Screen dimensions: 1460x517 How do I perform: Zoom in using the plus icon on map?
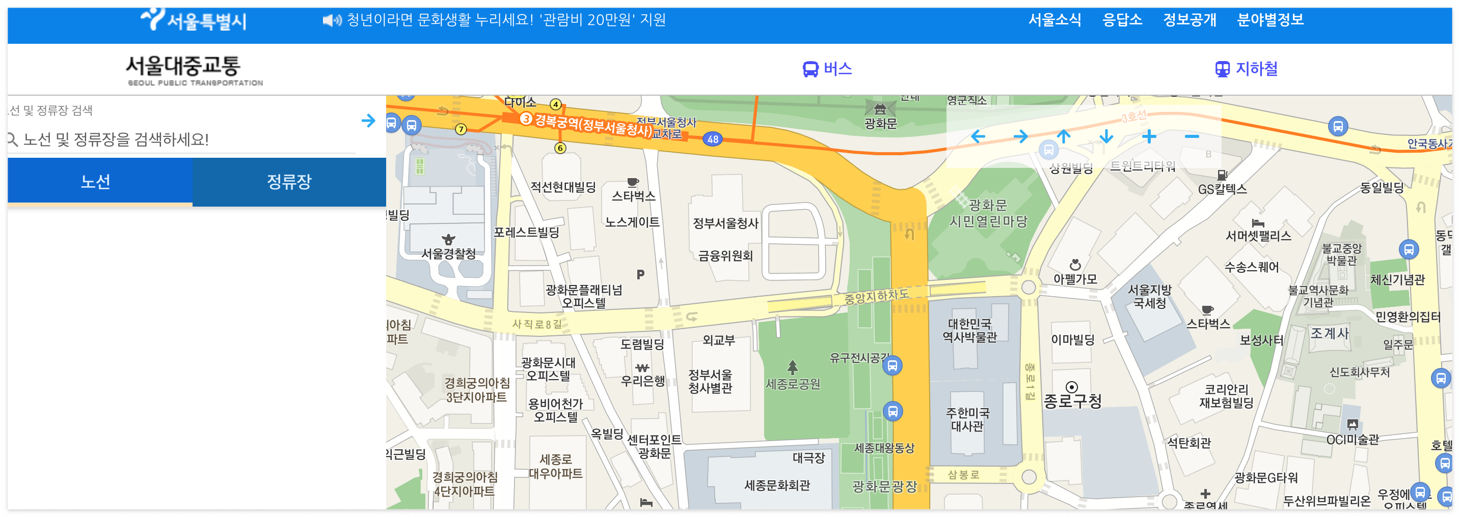click(1149, 137)
